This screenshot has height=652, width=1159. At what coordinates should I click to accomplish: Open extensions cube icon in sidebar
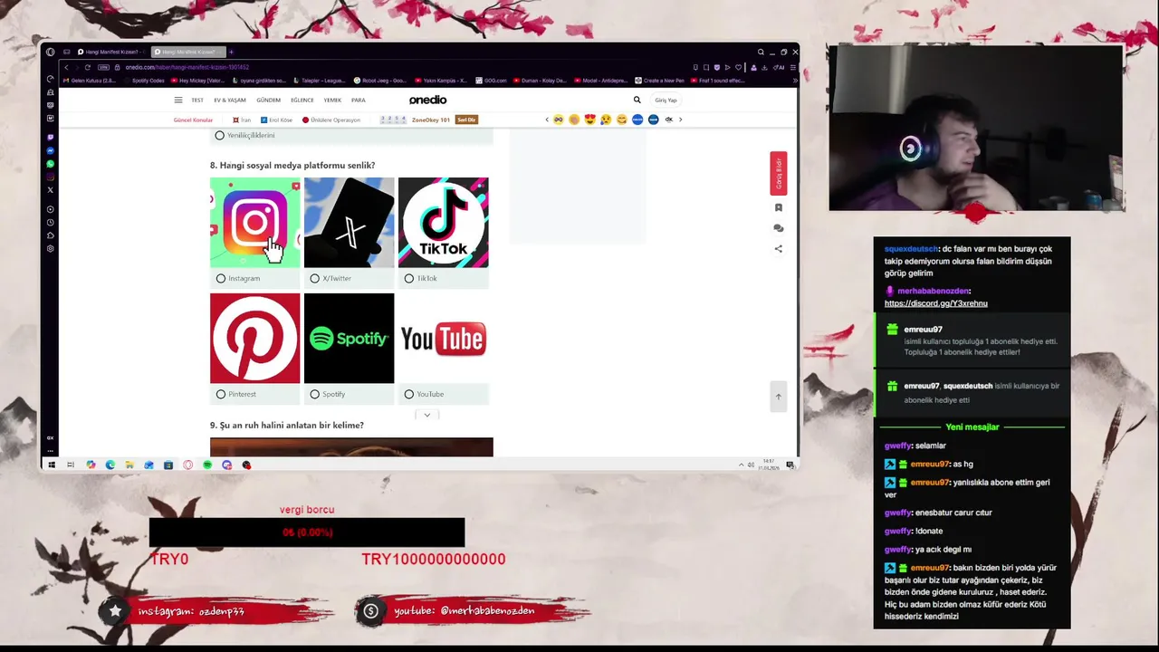click(50, 235)
